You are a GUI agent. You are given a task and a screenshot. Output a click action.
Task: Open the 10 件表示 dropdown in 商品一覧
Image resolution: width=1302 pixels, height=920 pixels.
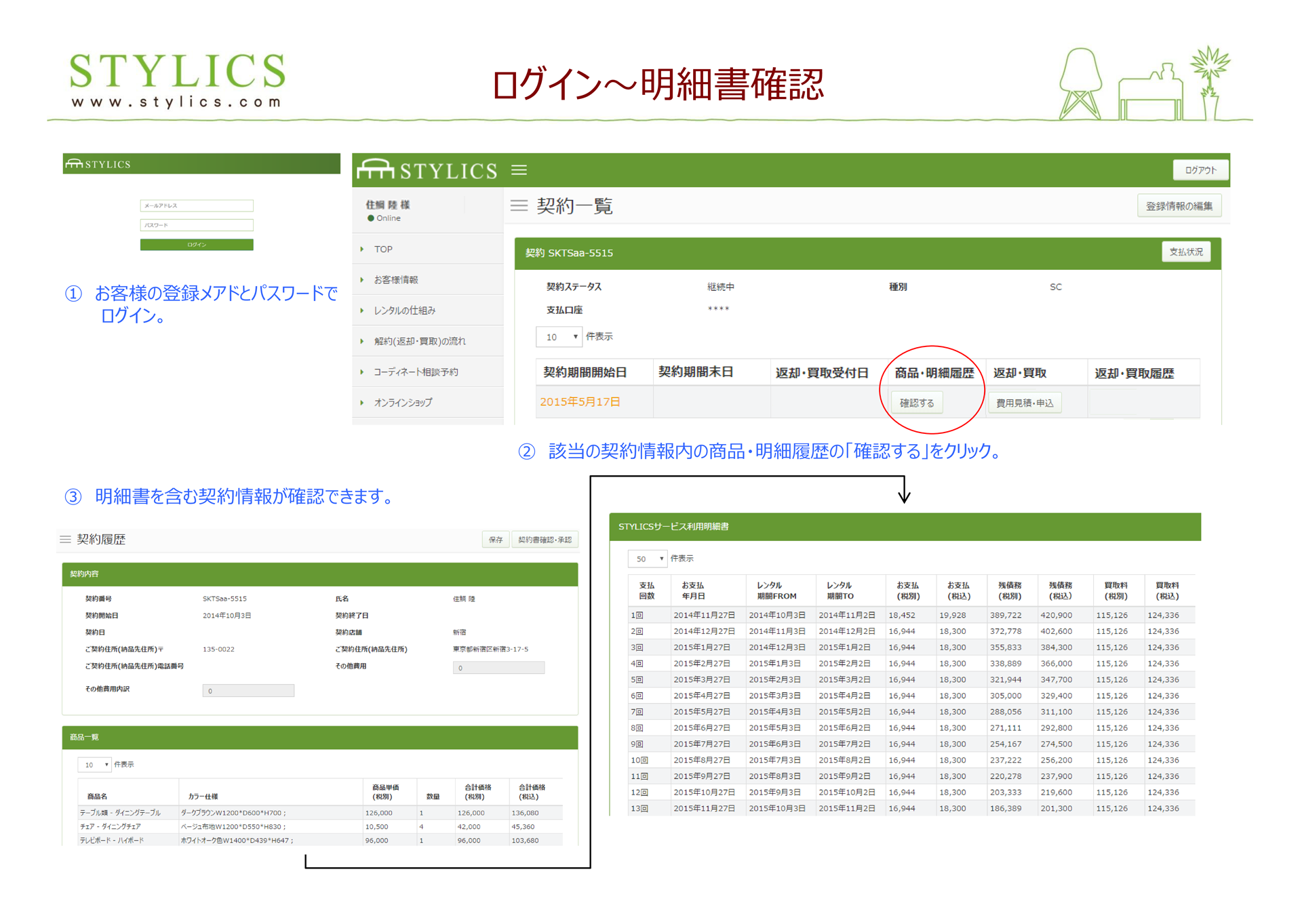pyautogui.click(x=94, y=765)
